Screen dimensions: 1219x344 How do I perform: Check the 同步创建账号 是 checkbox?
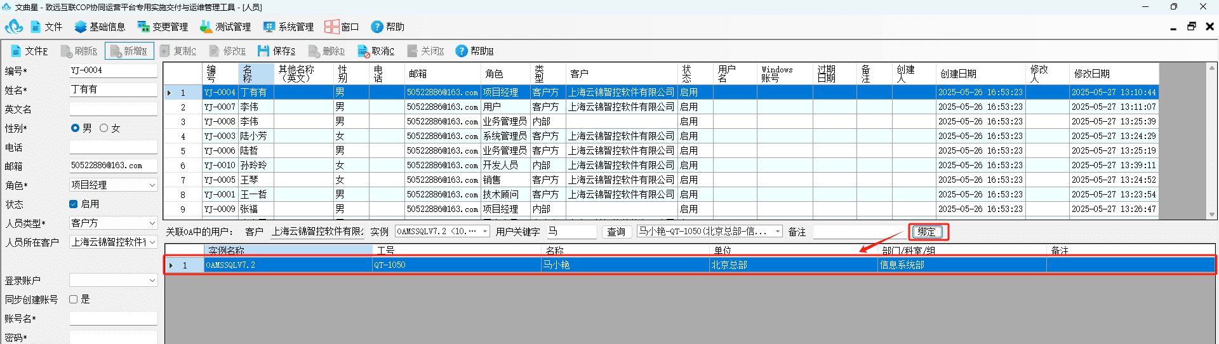coord(73,300)
